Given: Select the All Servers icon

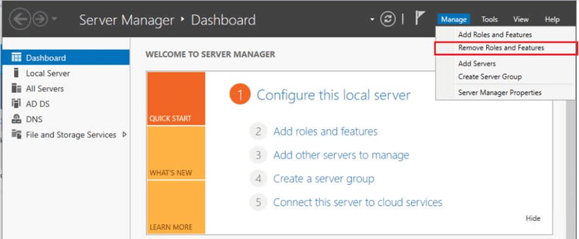Looking at the screenshot, I should (16, 88).
